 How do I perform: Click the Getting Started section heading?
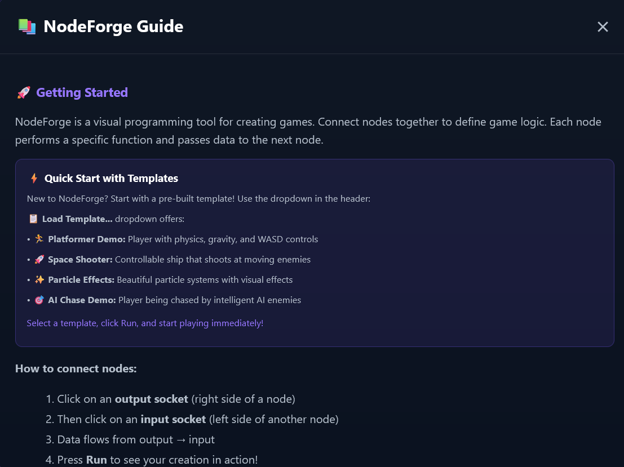coord(82,93)
